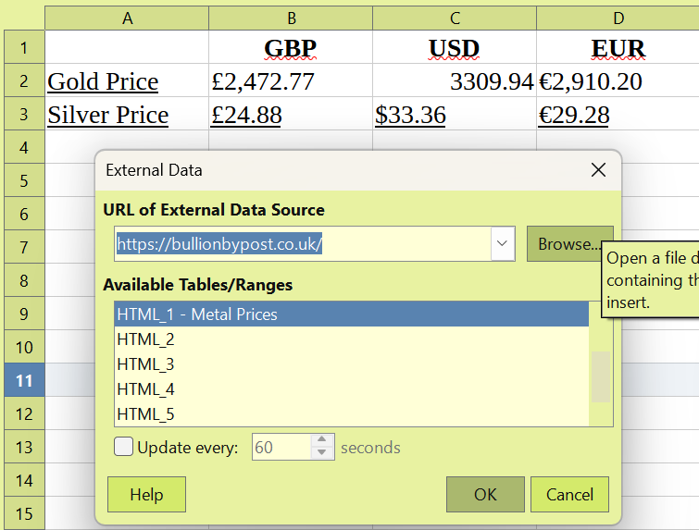Expand the URL source dropdown arrow
Image resolution: width=699 pixels, height=530 pixels.
point(503,243)
